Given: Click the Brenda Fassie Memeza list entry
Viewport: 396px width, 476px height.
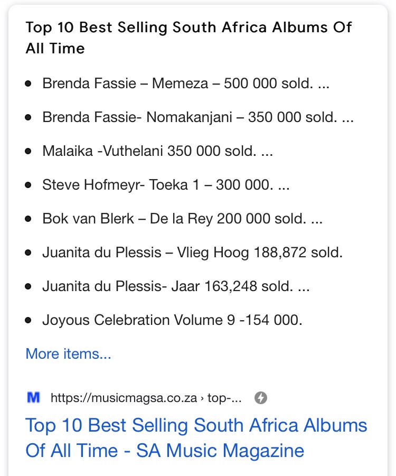Looking at the screenshot, I should (x=186, y=83).
